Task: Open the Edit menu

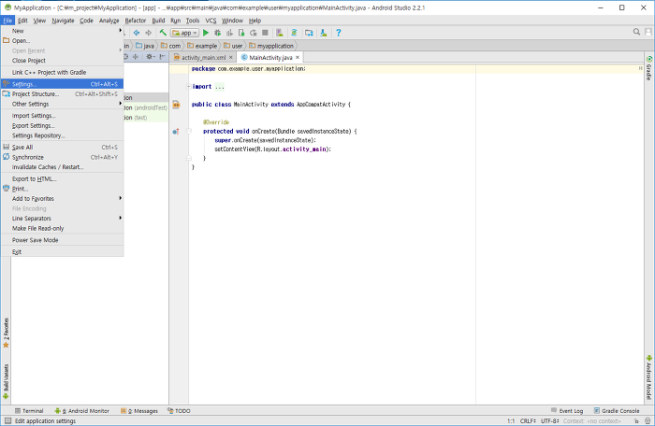Action: click(22, 21)
